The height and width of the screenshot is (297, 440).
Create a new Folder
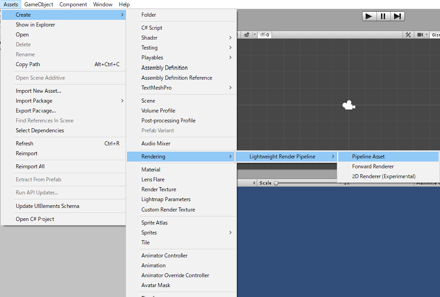click(x=181, y=15)
